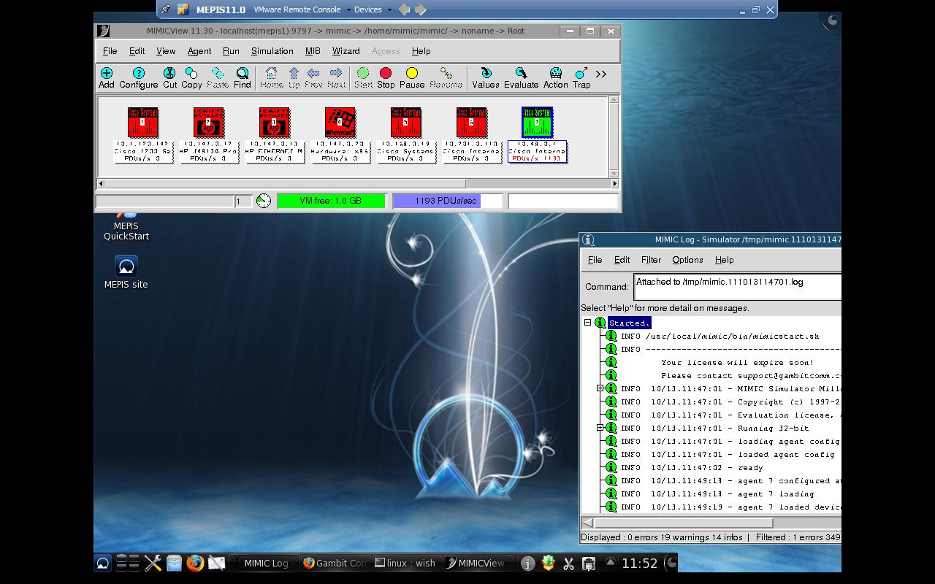The height and width of the screenshot is (584, 935).
Task: Click the Stop agent red icon
Action: [386, 77]
